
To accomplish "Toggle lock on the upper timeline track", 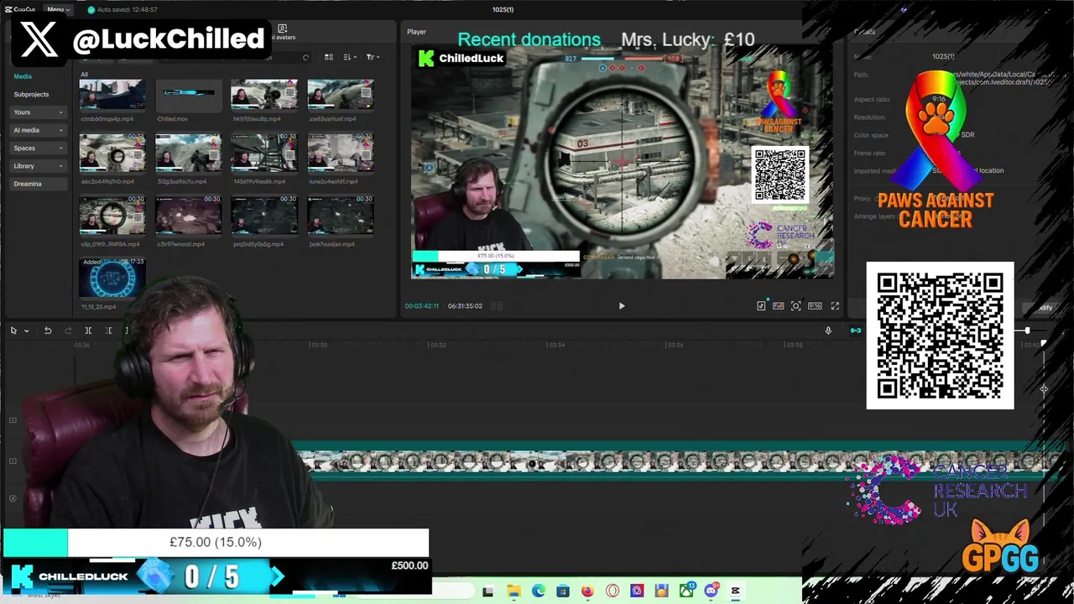I will coord(13,420).
